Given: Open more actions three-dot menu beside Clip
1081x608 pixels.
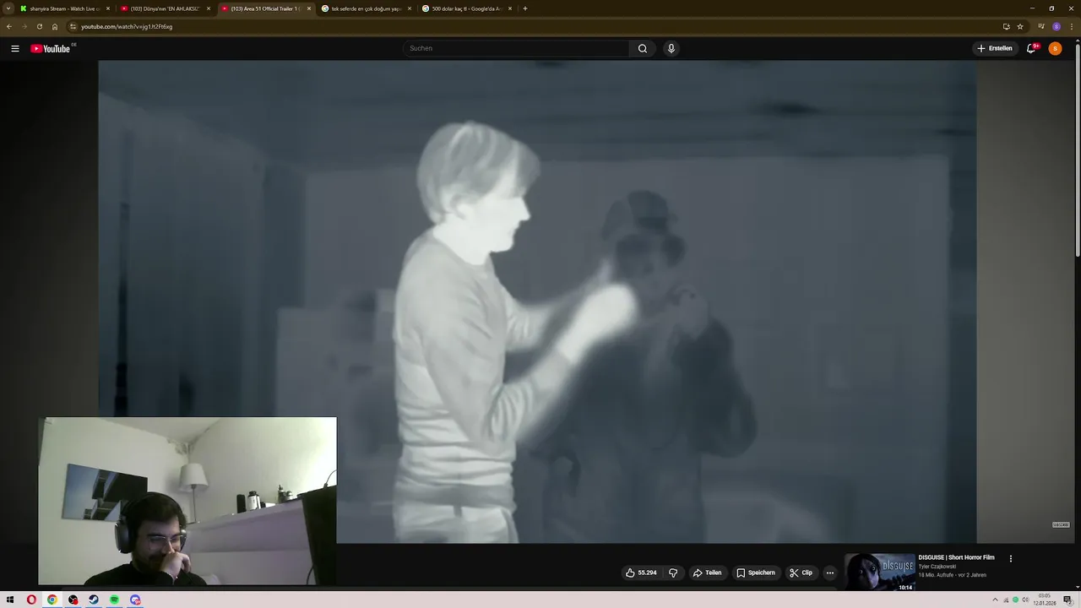Looking at the screenshot, I should pyautogui.click(x=829, y=573).
